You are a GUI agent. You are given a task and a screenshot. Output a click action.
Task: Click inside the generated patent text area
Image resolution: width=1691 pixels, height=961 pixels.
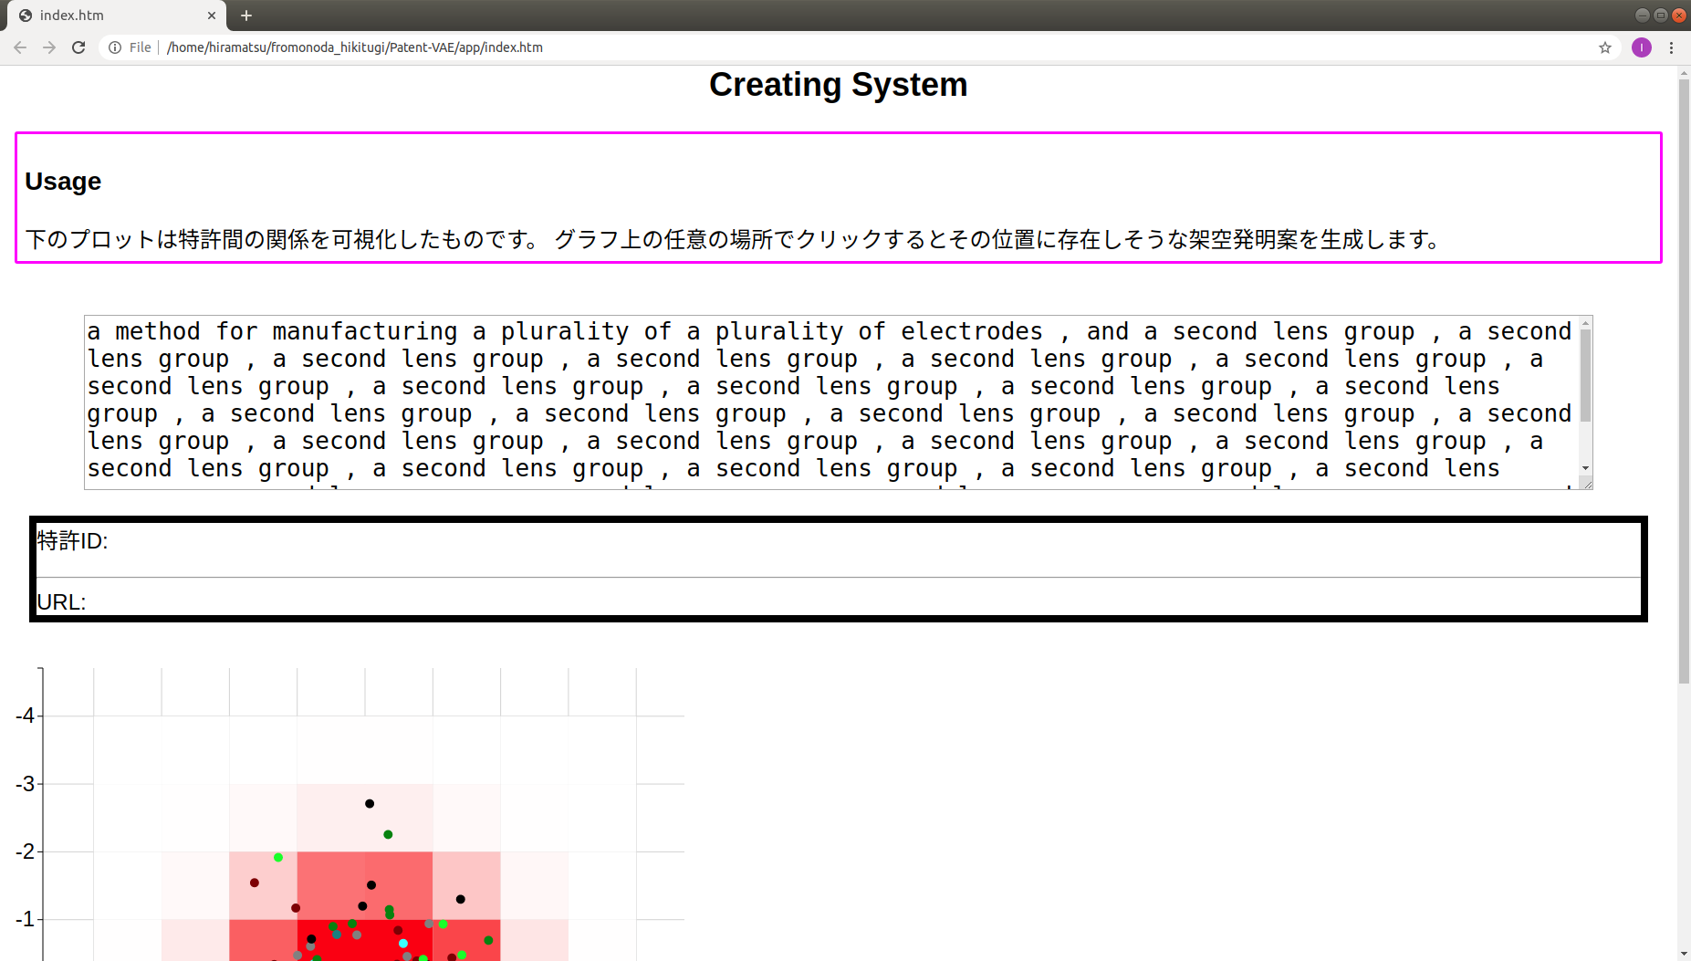click(821, 402)
